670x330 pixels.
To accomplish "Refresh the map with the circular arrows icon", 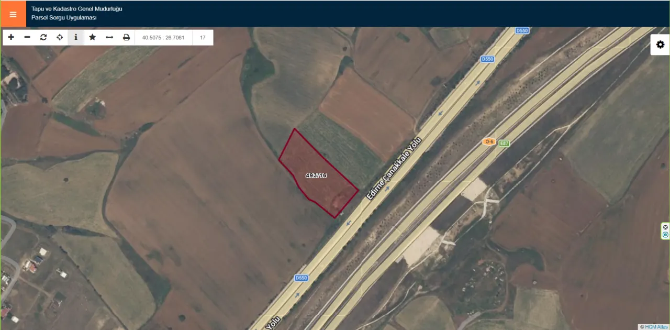I will click(43, 37).
